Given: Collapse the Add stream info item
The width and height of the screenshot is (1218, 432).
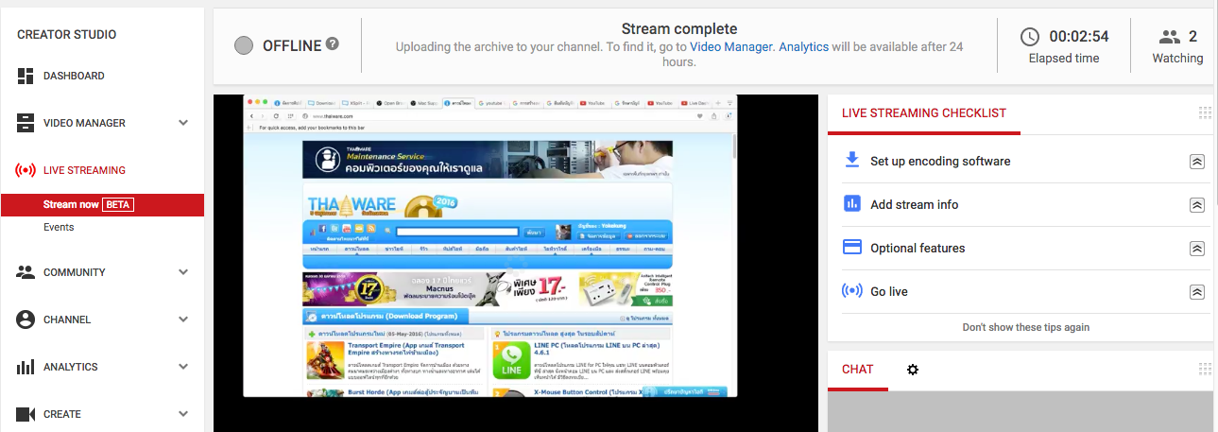Looking at the screenshot, I should (1197, 205).
